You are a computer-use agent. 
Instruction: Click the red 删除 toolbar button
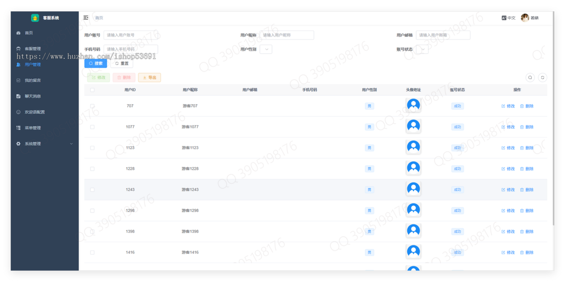tap(124, 78)
